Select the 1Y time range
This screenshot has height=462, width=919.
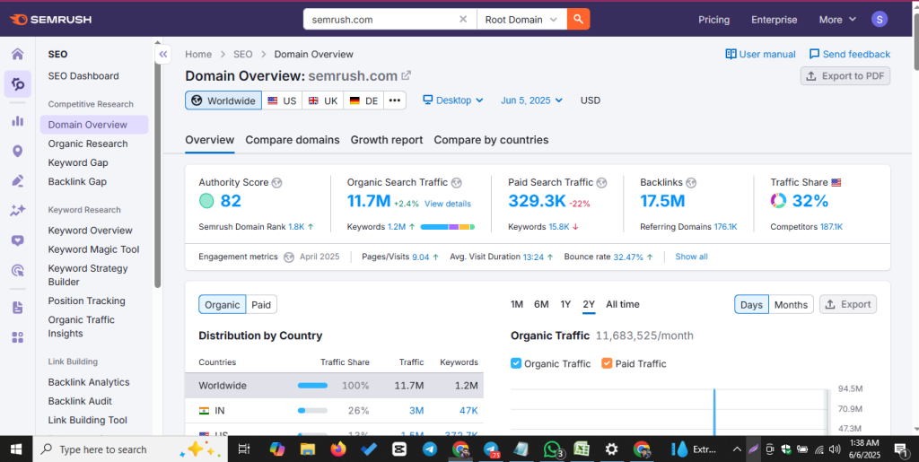tap(565, 304)
